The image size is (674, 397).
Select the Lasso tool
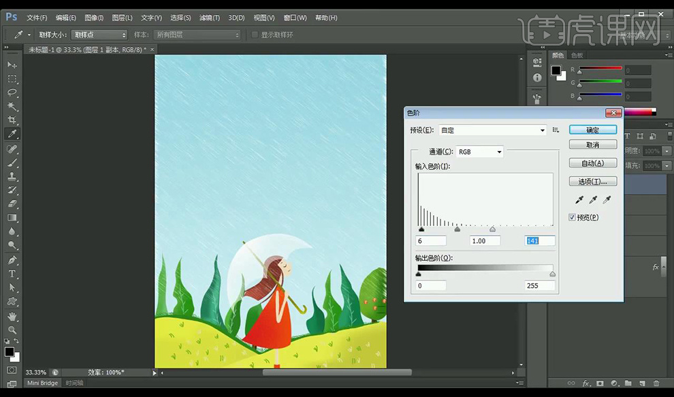pyautogui.click(x=12, y=93)
